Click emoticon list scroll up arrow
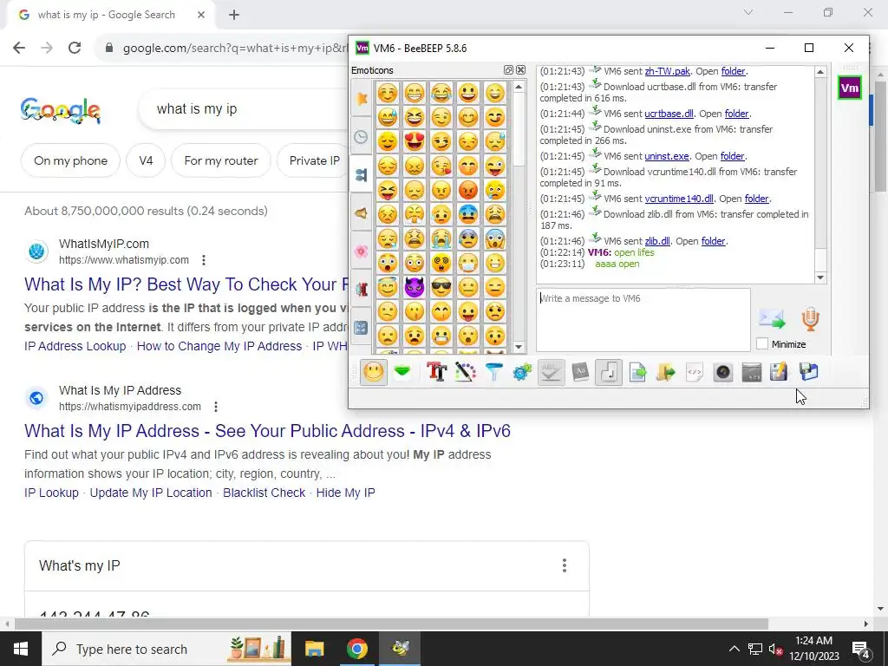 tap(519, 87)
